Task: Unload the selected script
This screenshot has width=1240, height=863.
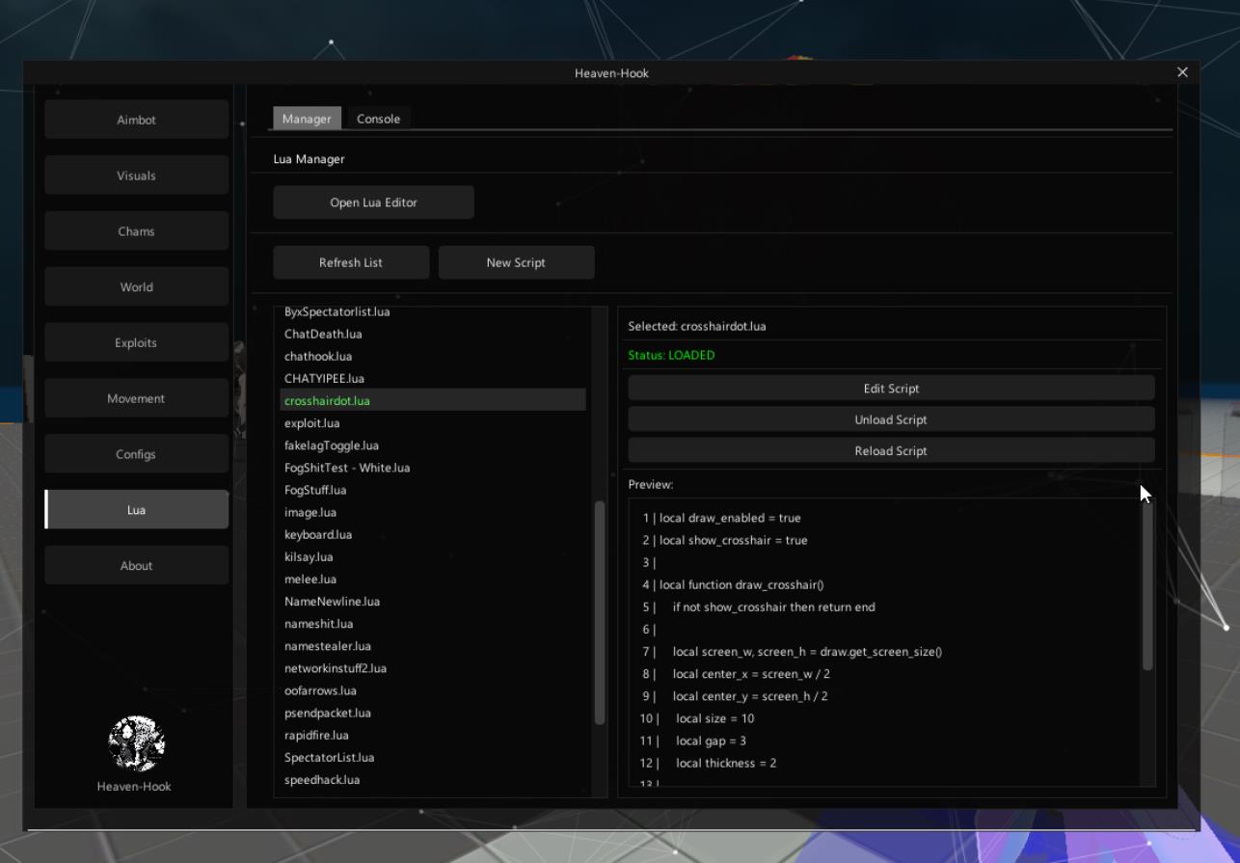Action: pos(891,419)
